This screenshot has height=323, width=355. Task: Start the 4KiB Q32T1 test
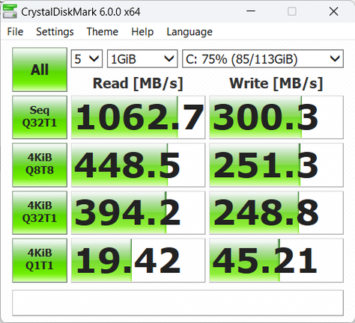(40, 212)
